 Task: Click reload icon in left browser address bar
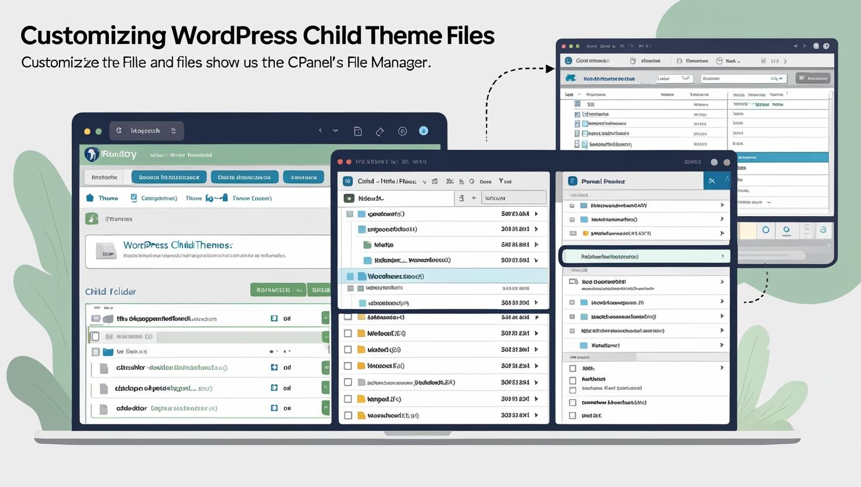pos(119,131)
